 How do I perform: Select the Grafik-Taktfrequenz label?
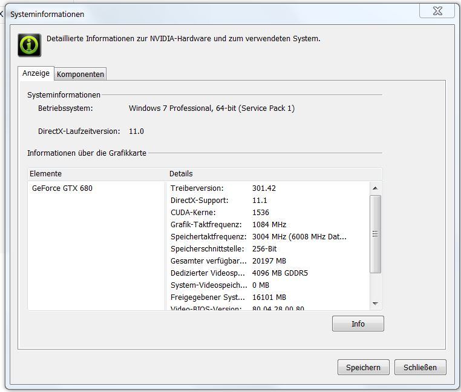pos(206,224)
